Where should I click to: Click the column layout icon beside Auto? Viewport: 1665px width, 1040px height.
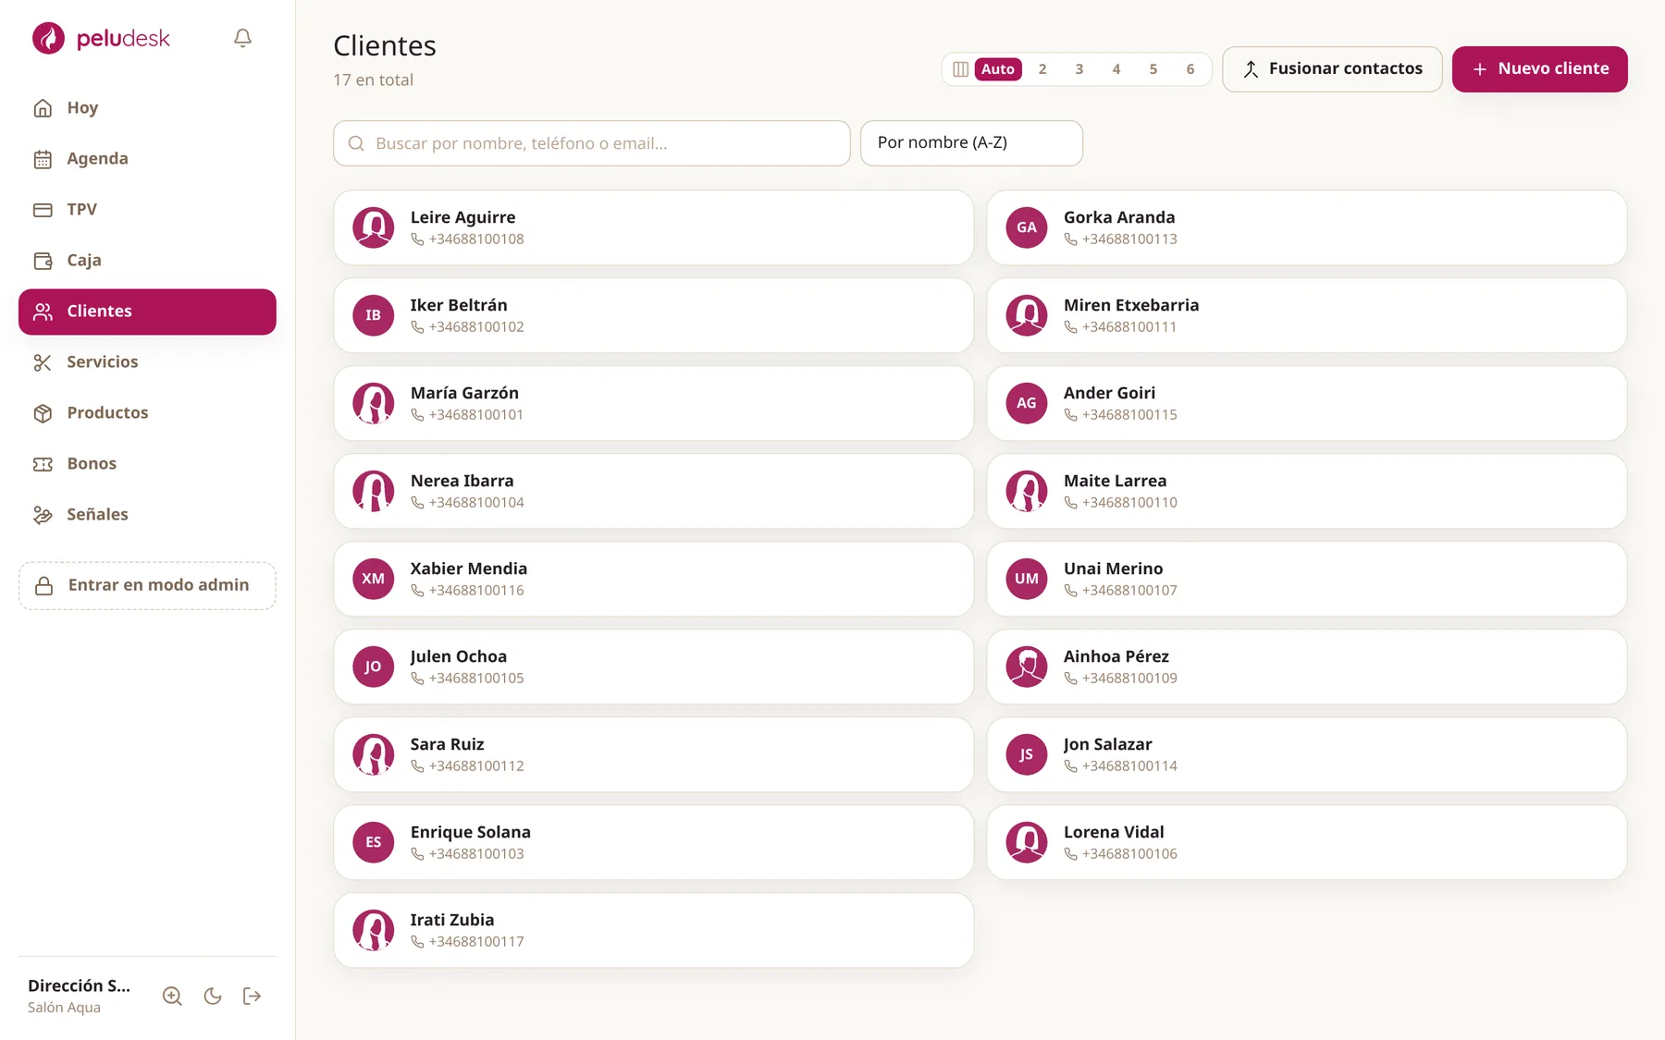click(960, 69)
